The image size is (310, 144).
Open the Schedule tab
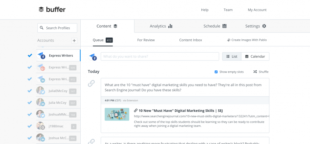click(215, 26)
